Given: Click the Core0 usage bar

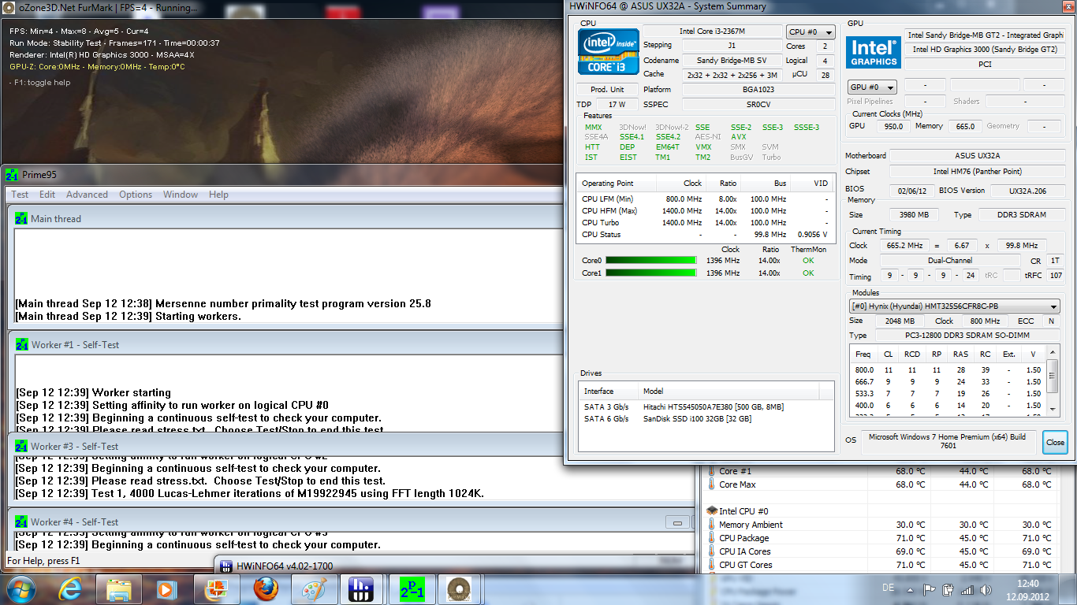Looking at the screenshot, I should coord(651,260).
